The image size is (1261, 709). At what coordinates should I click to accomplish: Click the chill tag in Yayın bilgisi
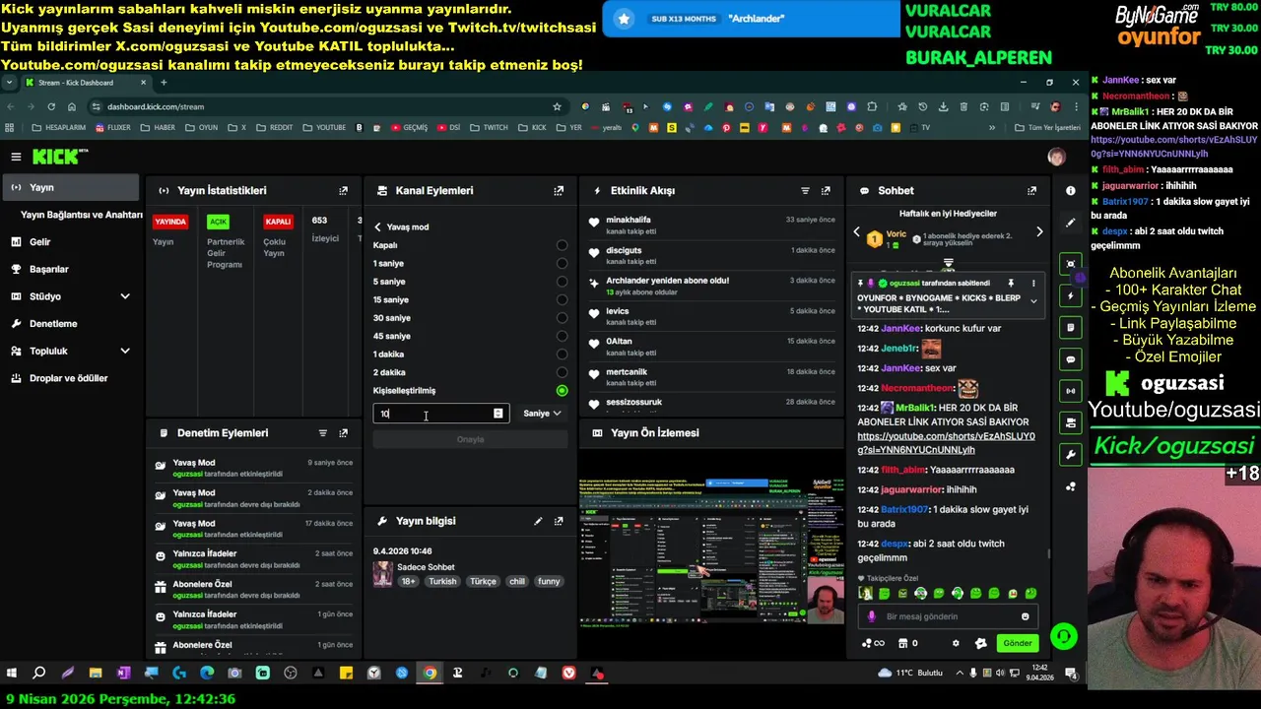point(517,581)
